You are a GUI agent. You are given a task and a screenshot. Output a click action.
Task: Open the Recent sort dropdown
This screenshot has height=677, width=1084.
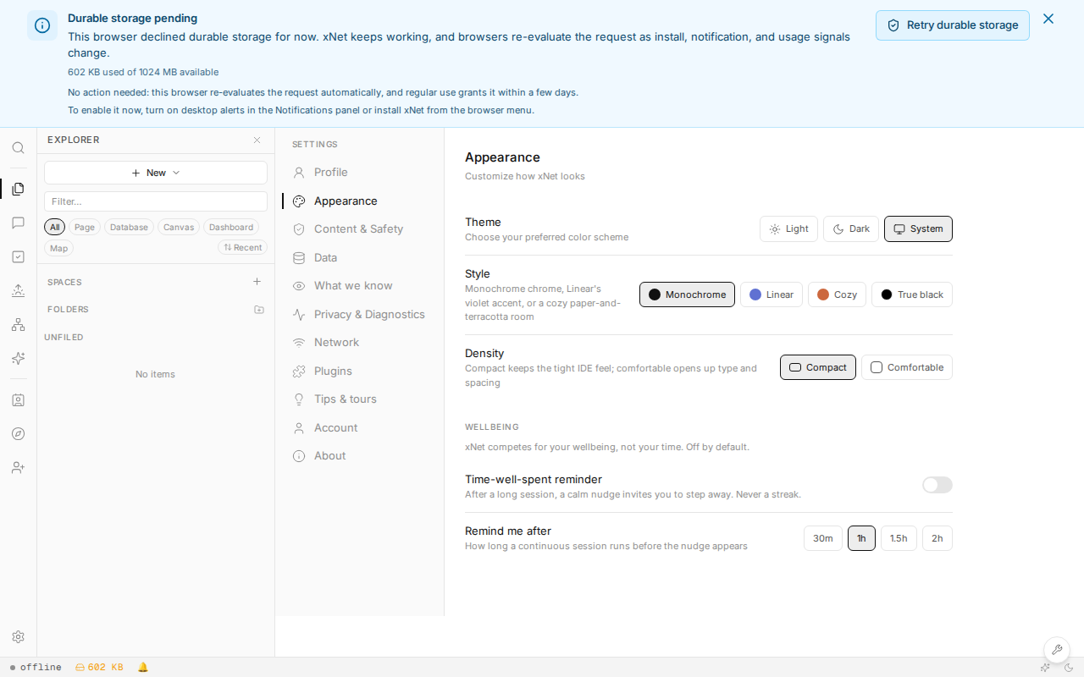click(242, 248)
